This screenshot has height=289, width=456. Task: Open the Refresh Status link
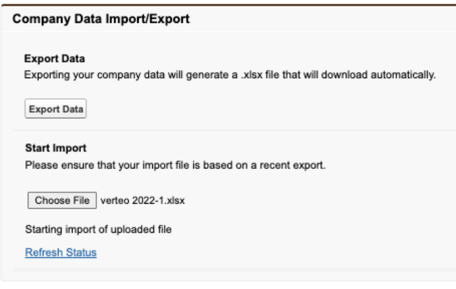click(61, 253)
